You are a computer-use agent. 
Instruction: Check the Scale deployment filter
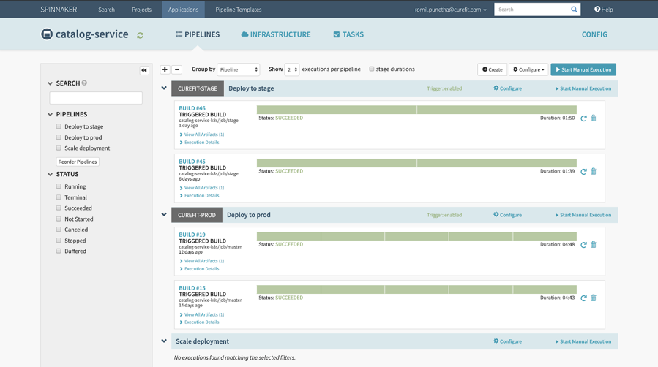point(59,148)
